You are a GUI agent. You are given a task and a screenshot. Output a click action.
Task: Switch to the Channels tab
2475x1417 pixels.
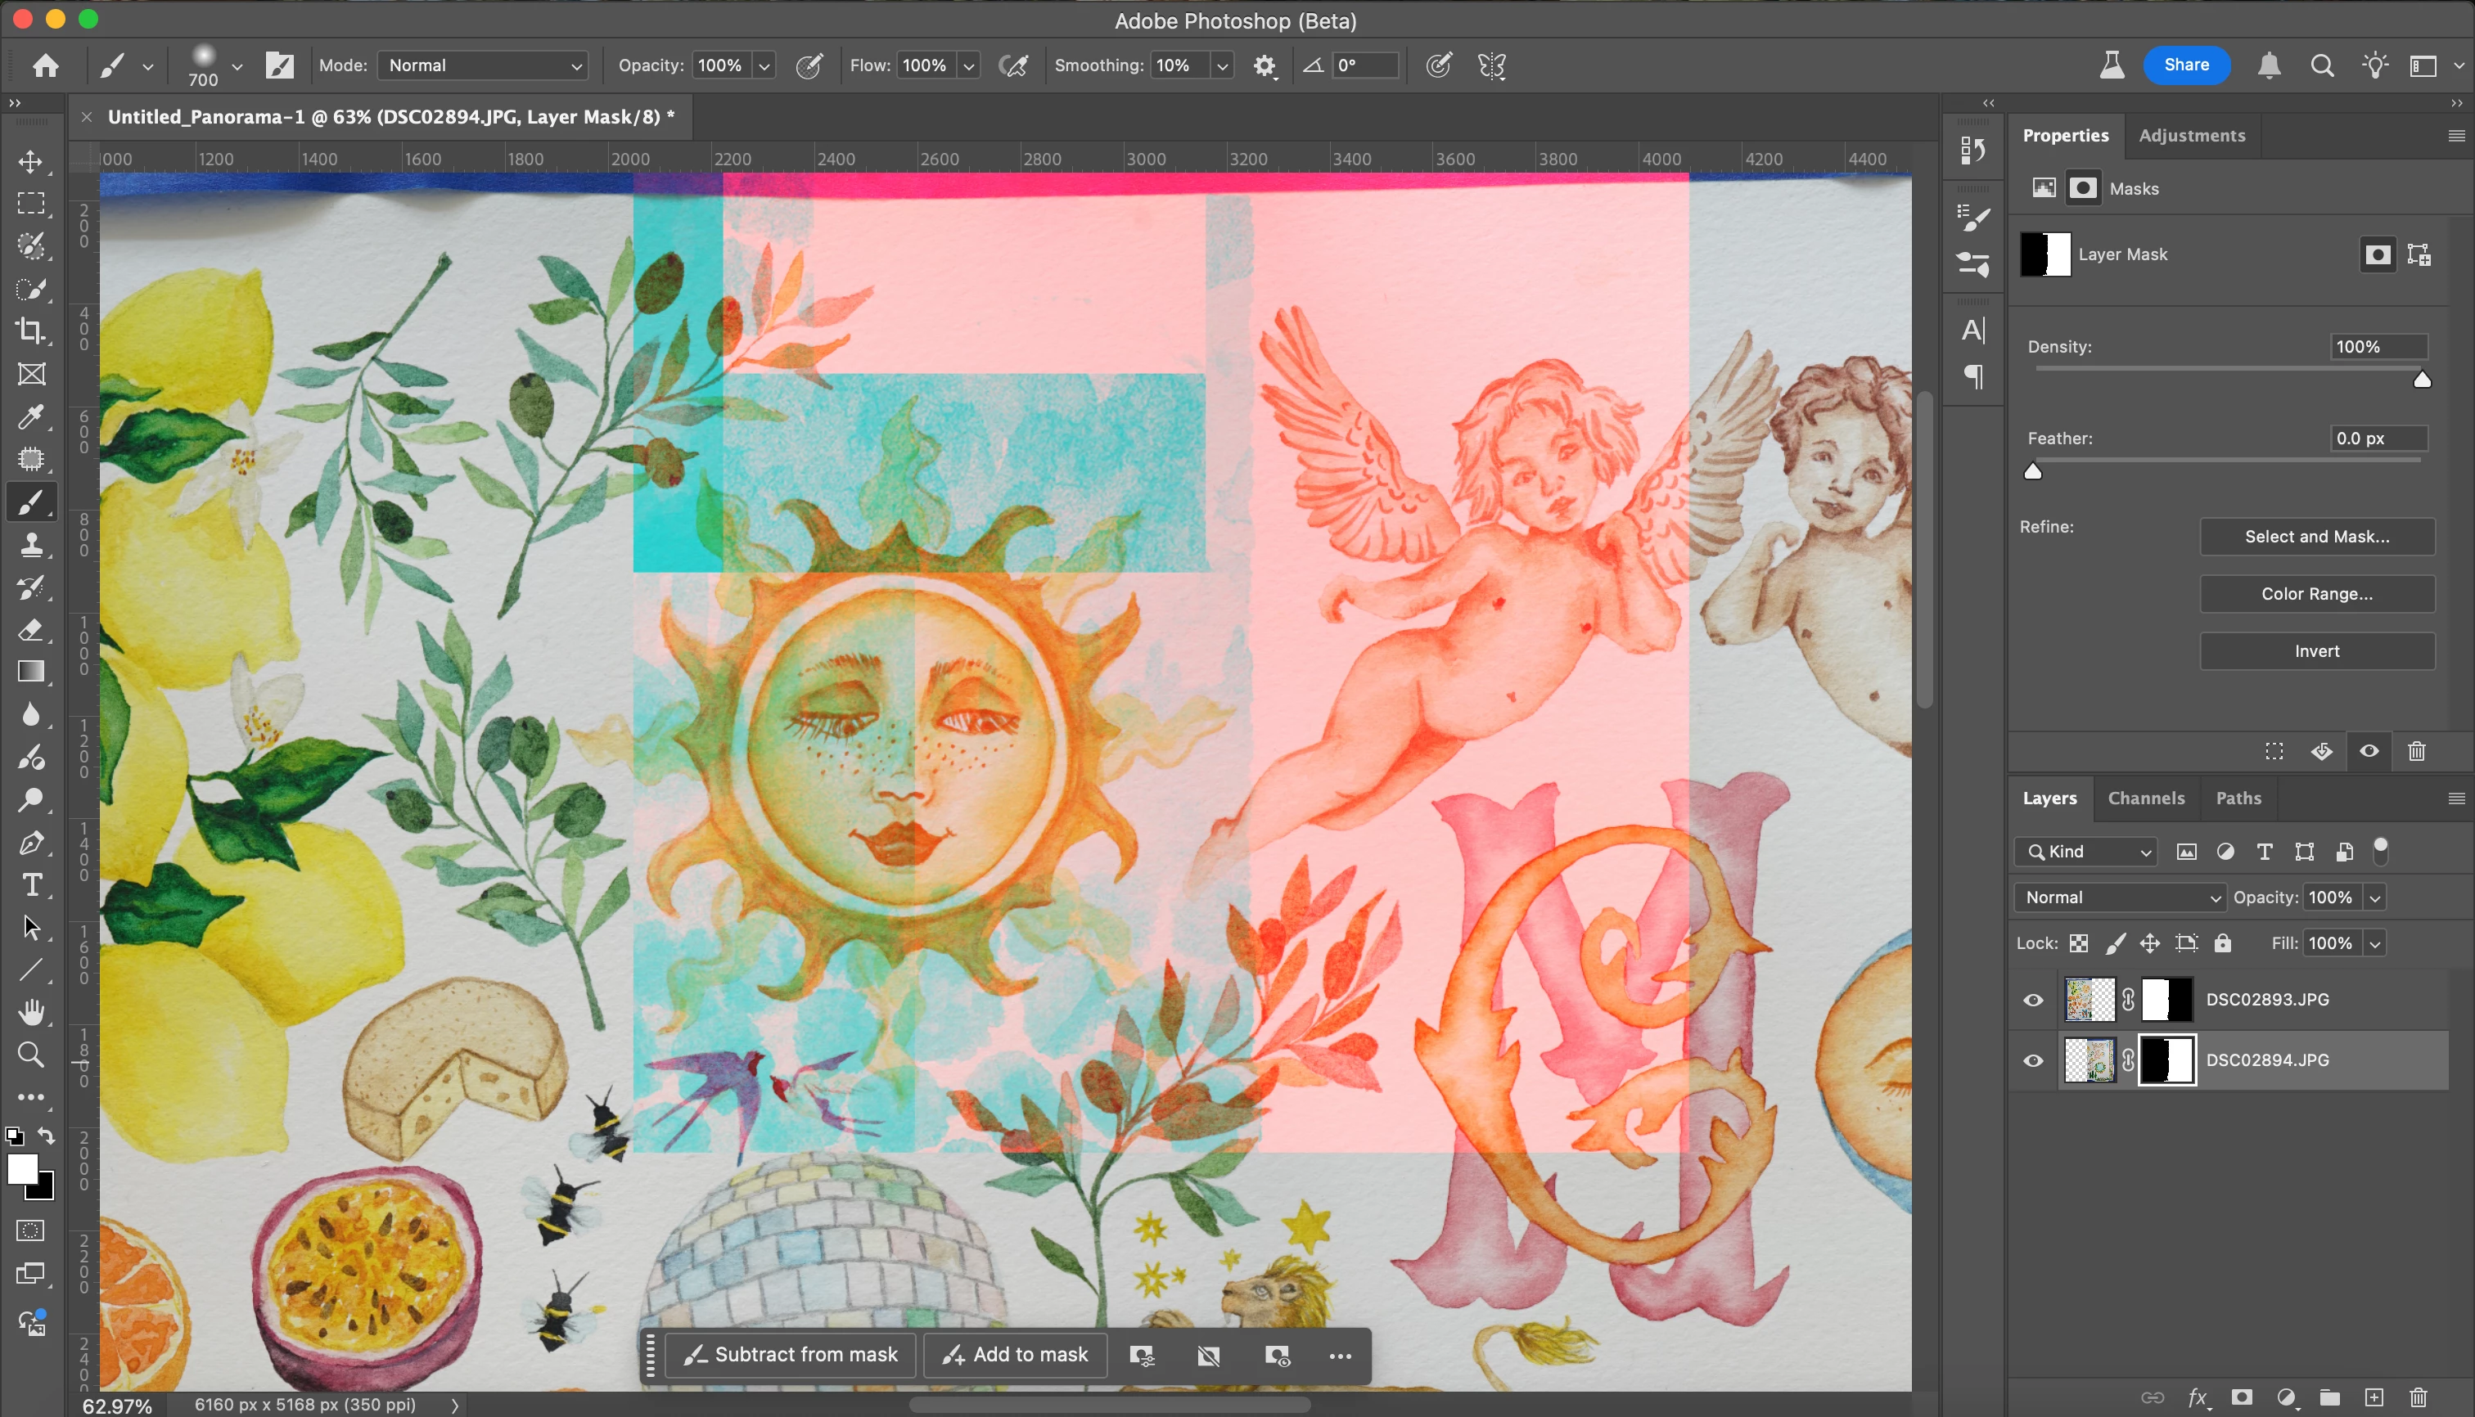point(2145,798)
